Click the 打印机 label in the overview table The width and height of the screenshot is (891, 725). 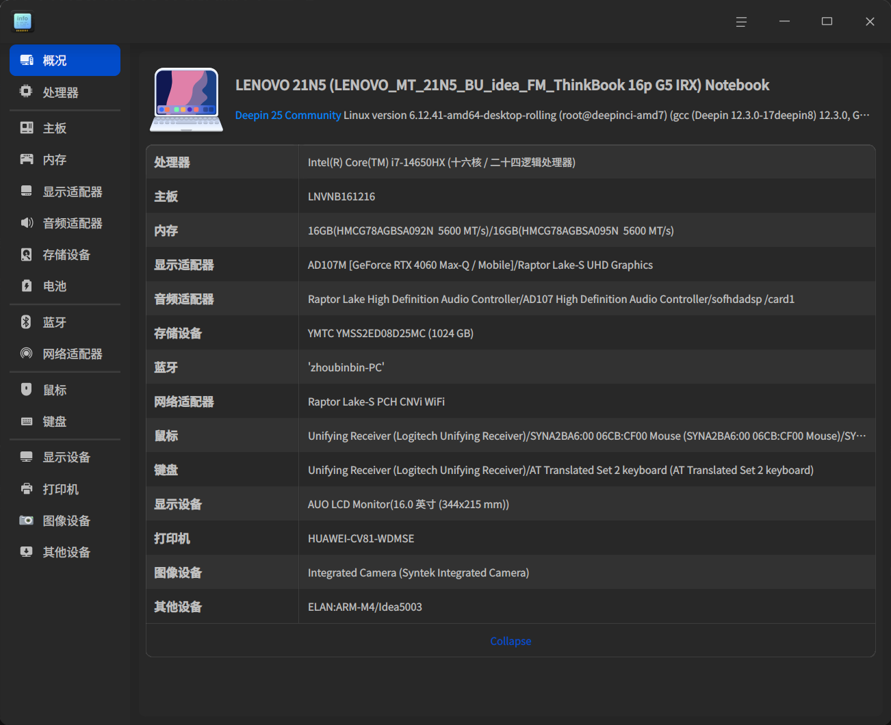pyautogui.click(x=172, y=538)
